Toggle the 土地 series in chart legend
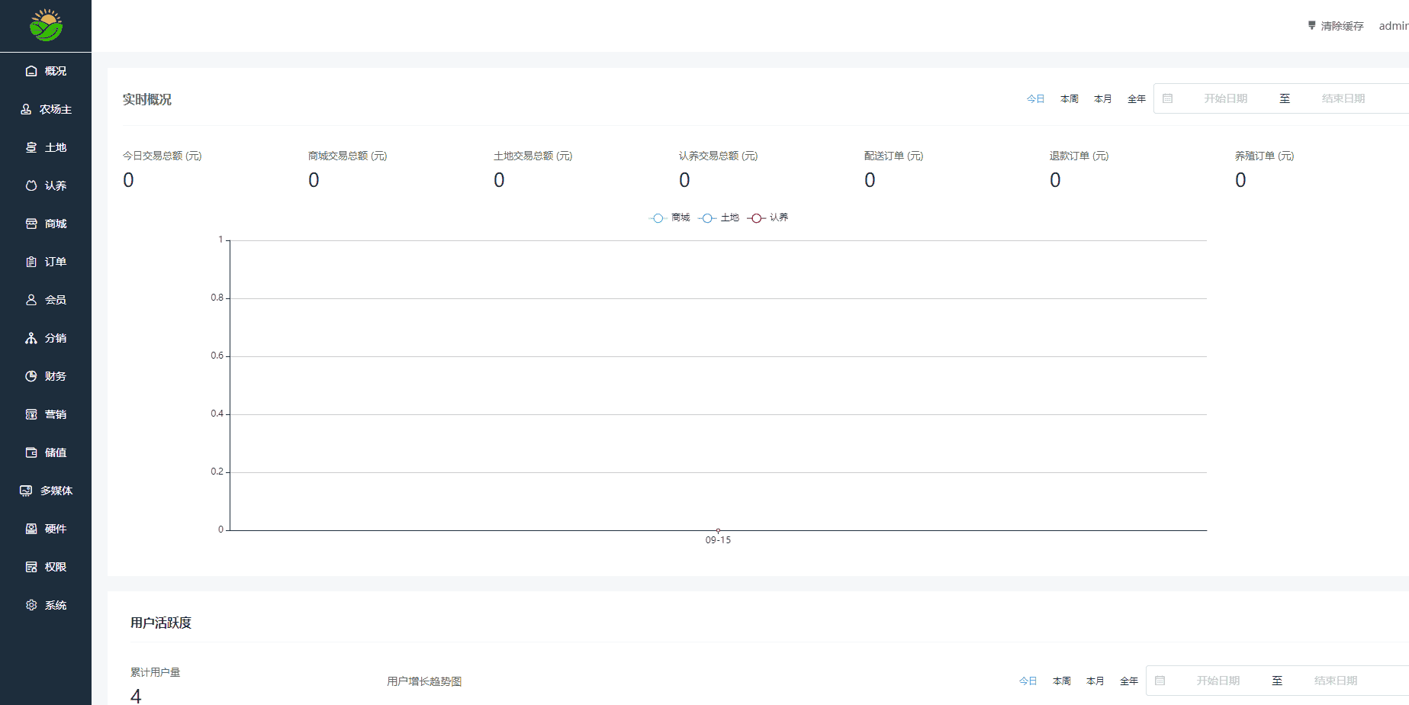 [719, 218]
